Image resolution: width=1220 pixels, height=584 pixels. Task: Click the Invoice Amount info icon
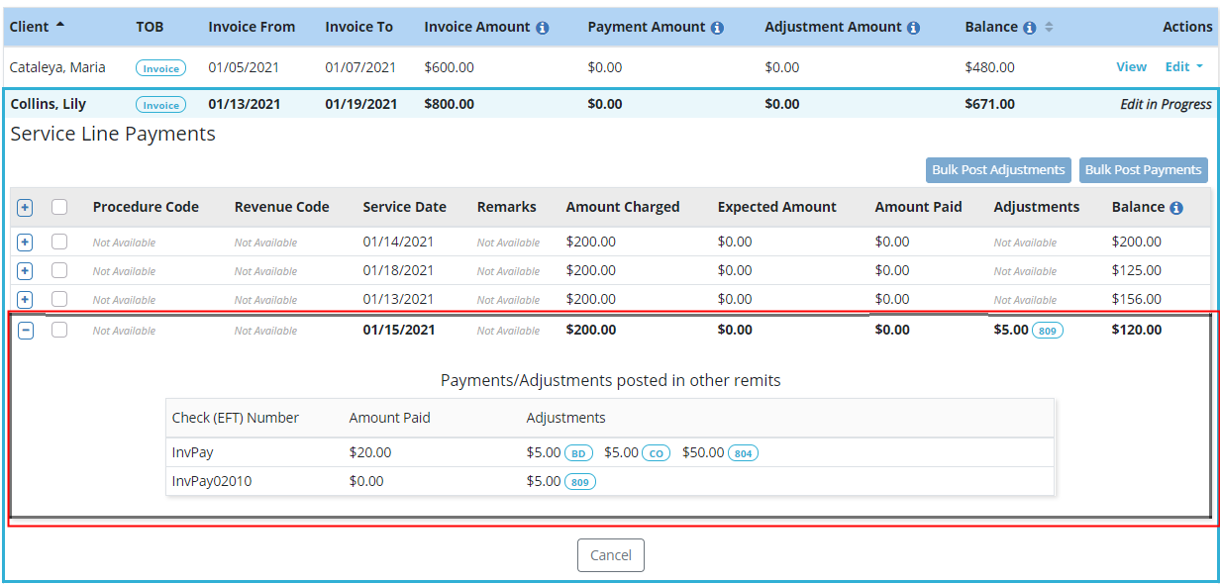pyautogui.click(x=542, y=29)
